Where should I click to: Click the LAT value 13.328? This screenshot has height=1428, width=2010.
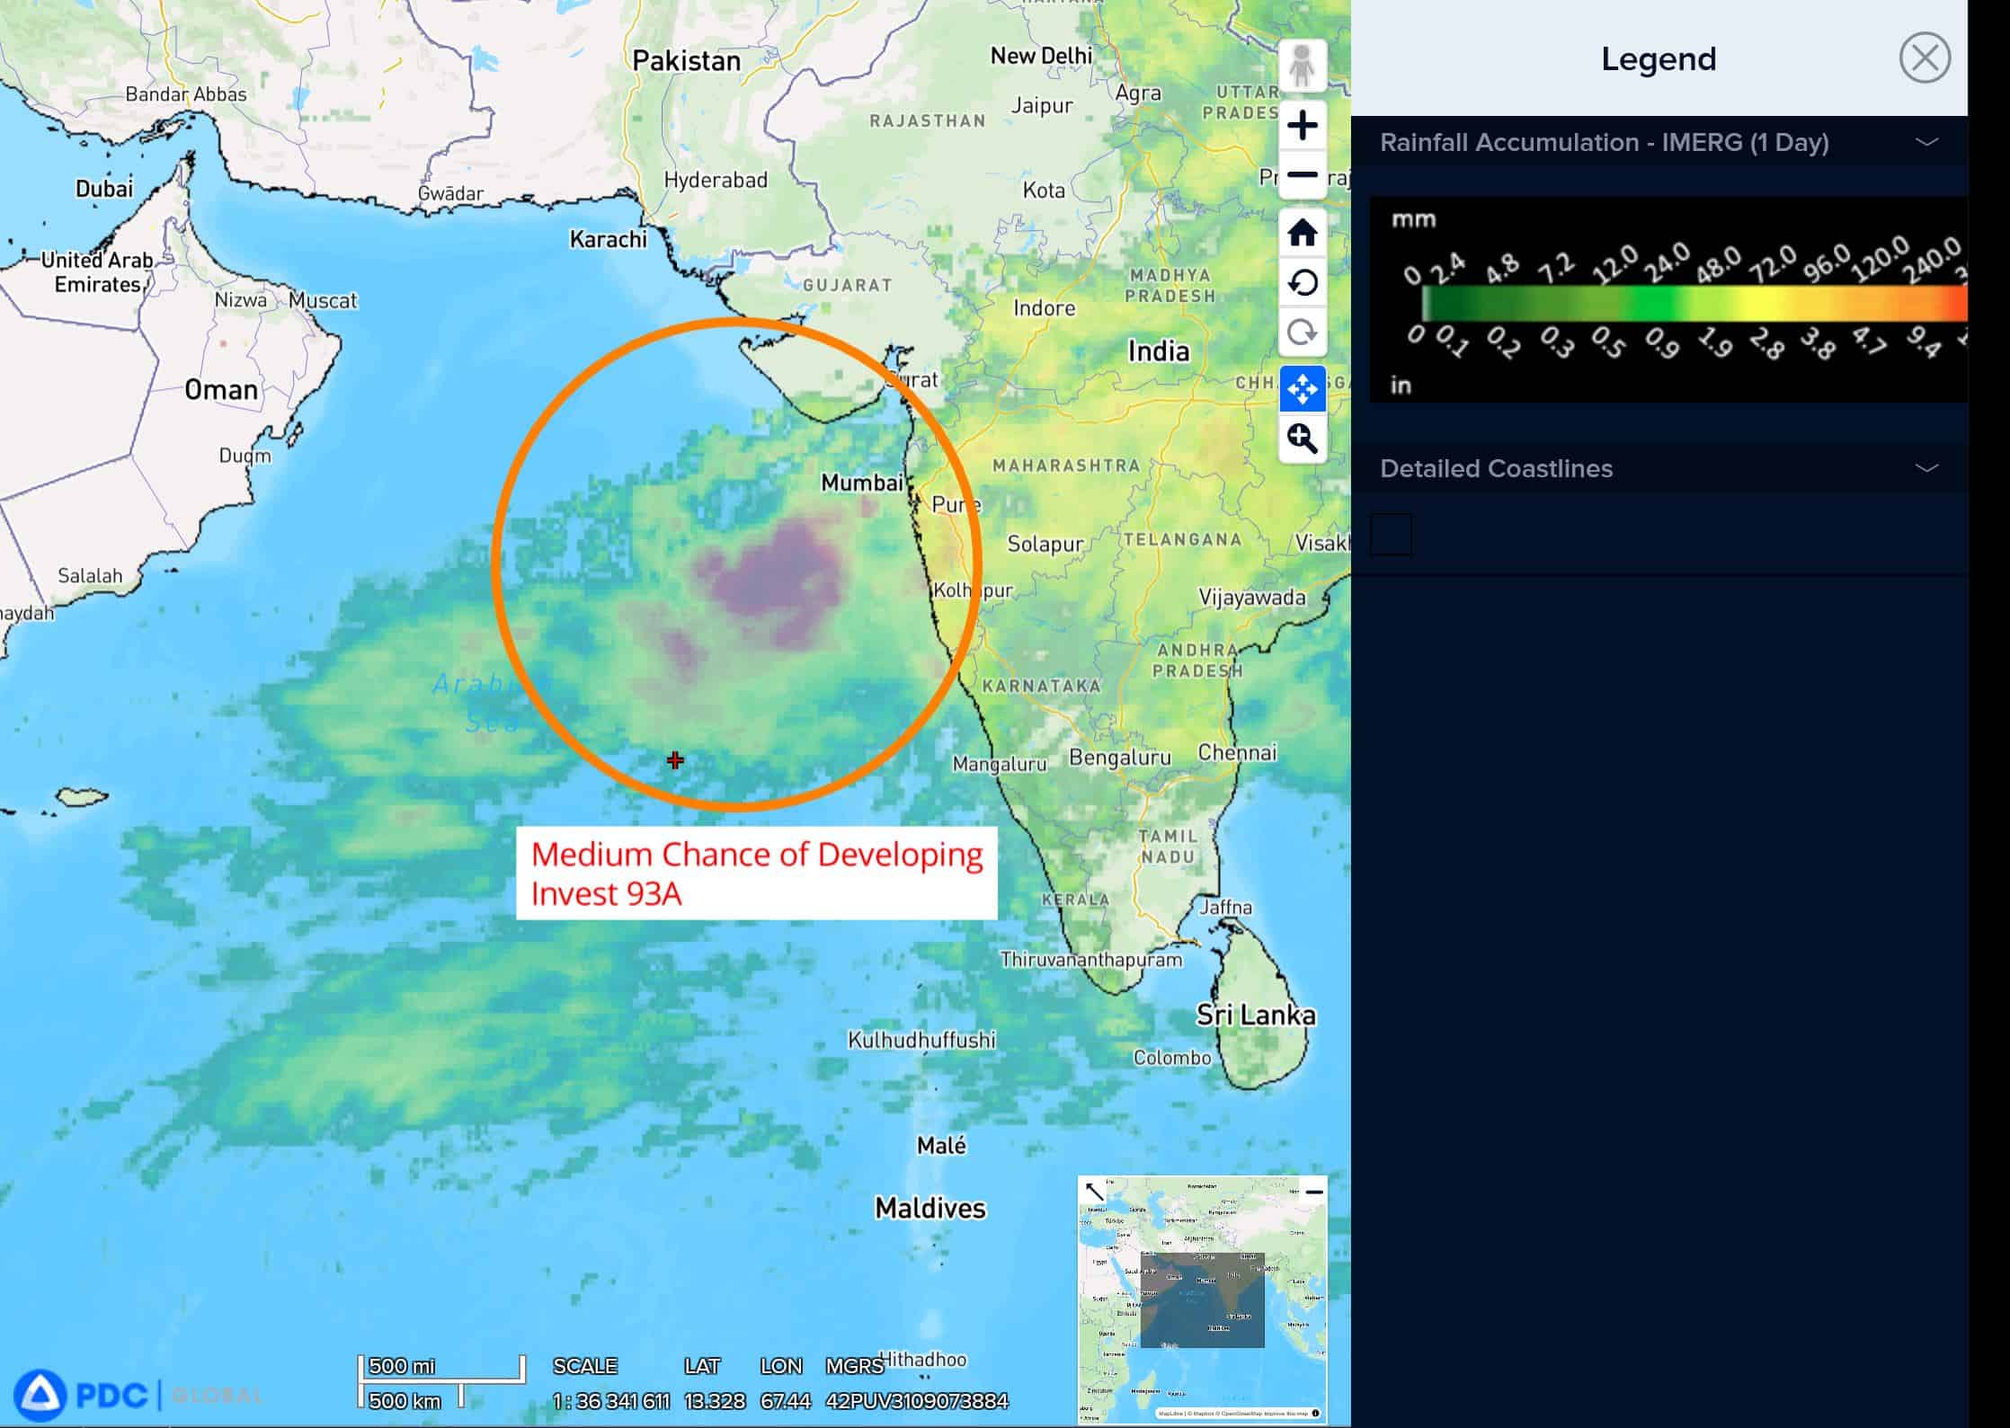tap(715, 1401)
